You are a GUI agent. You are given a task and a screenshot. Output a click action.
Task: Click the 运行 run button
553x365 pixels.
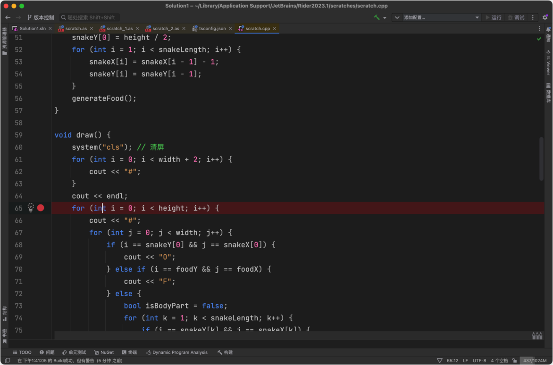coord(494,17)
